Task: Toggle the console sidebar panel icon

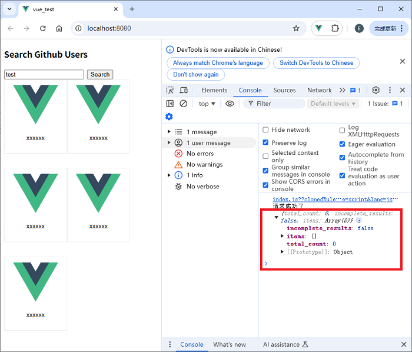Action: point(170,104)
